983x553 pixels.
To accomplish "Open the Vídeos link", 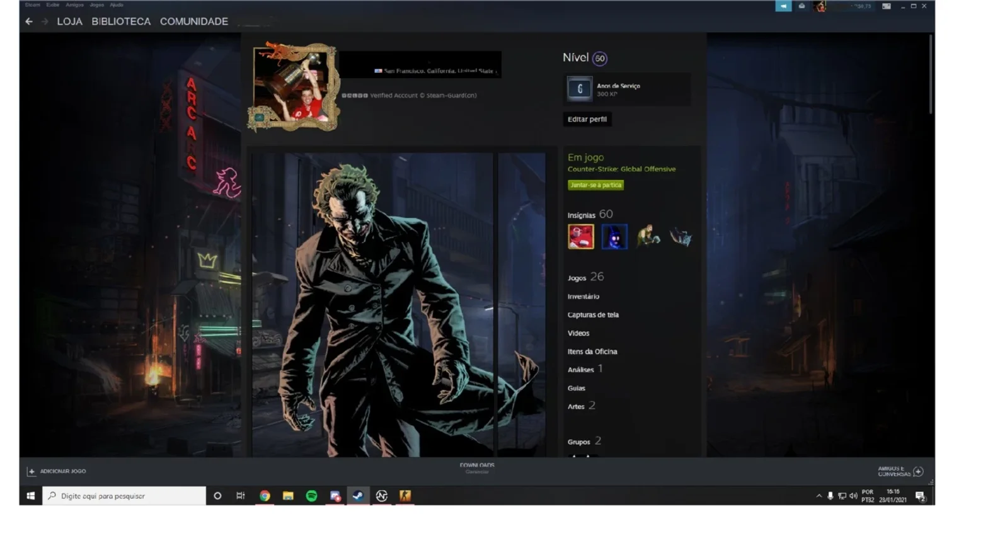I will 578,333.
